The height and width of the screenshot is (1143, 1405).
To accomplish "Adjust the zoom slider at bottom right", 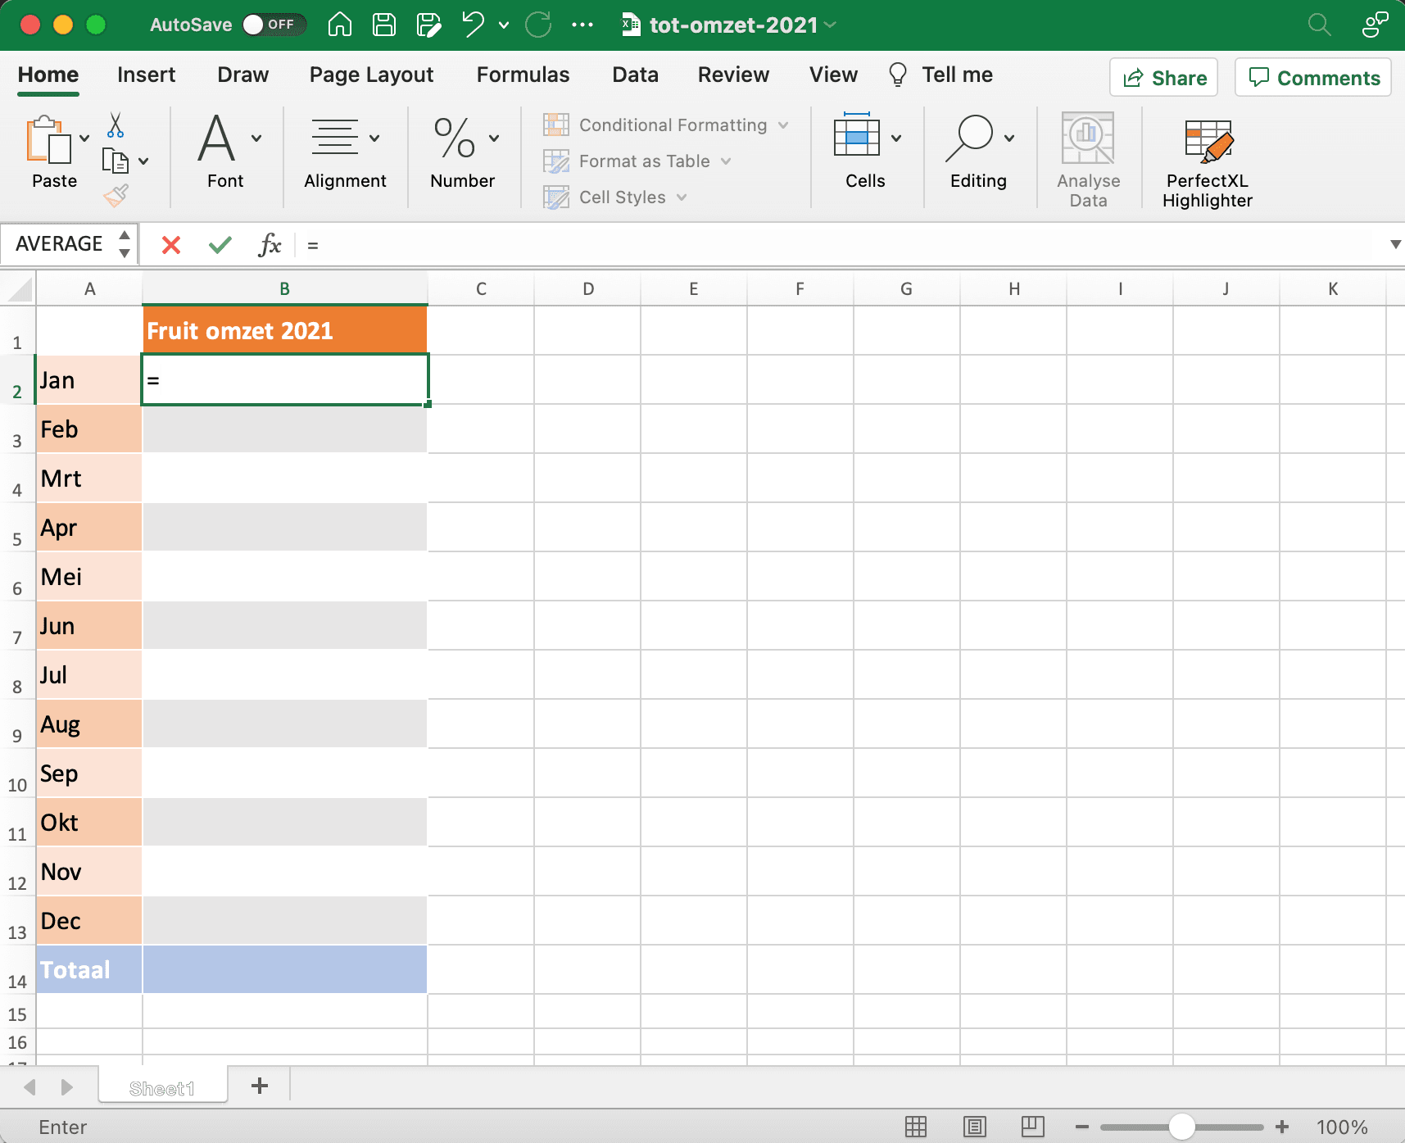I will tap(1182, 1127).
